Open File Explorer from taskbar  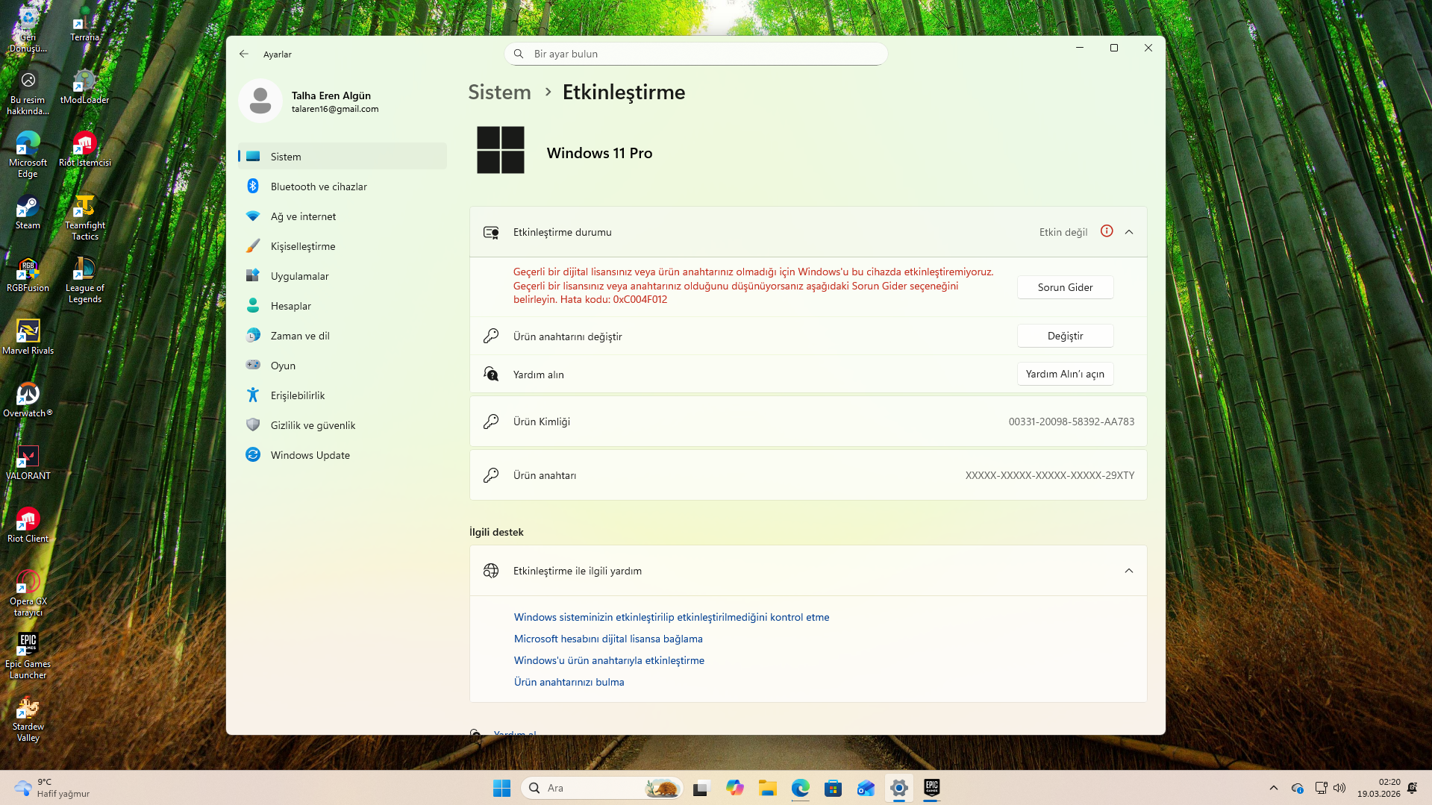767,788
